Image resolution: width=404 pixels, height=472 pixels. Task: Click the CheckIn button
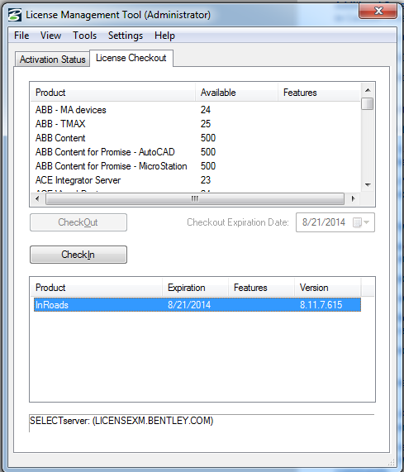(x=78, y=255)
